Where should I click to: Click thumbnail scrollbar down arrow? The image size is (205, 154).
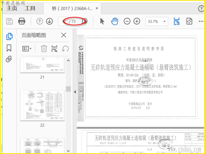(x=68, y=151)
